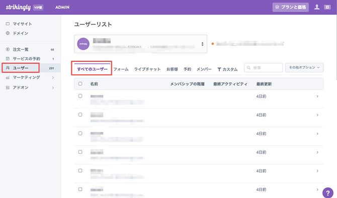This screenshot has width=337, height=198.
Task: Click the メンバシップの階層 column header
Action: tap(187, 84)
